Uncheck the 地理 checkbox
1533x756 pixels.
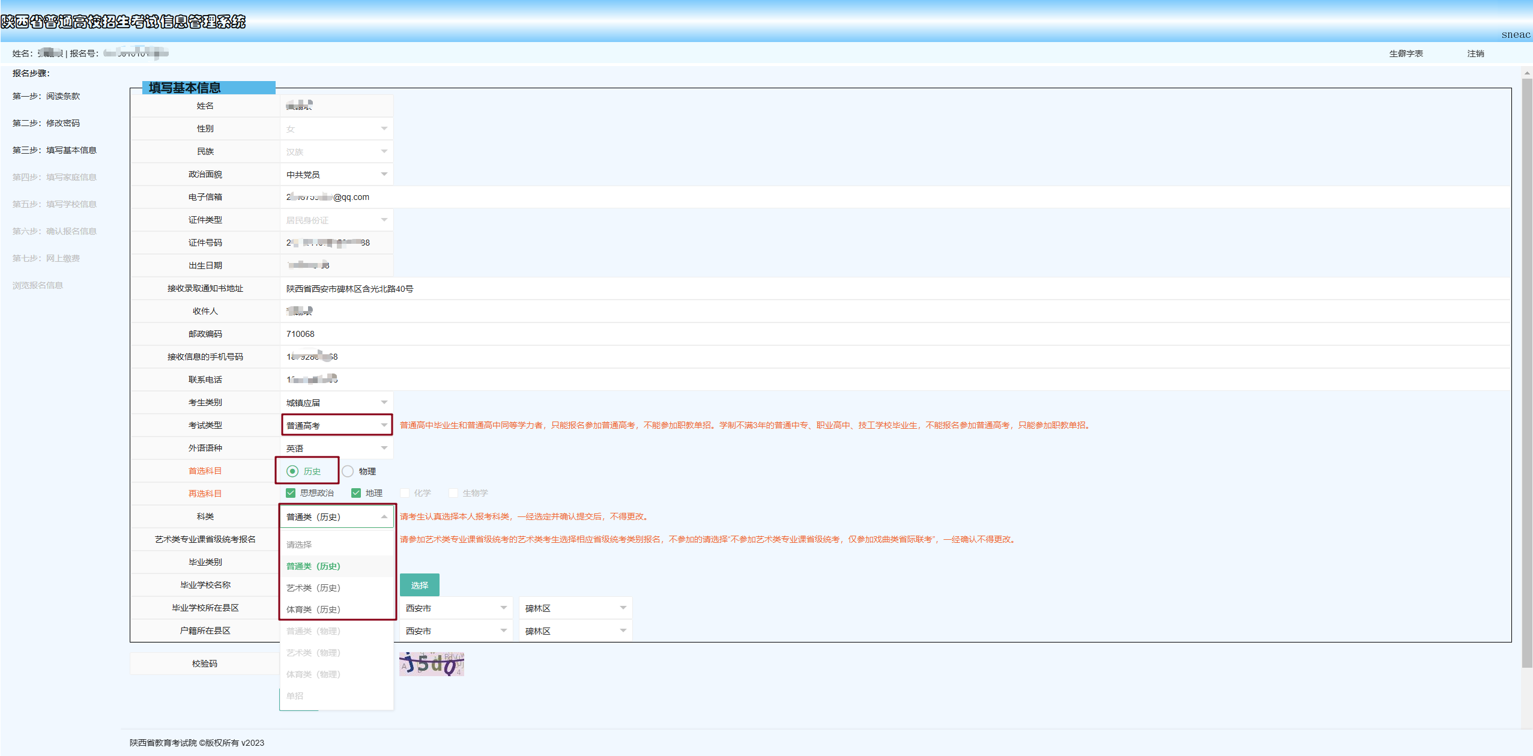coord(356,493)
